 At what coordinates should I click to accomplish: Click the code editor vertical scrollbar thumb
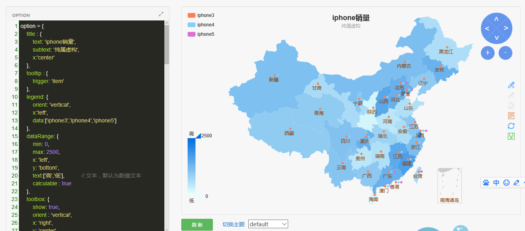167,44
